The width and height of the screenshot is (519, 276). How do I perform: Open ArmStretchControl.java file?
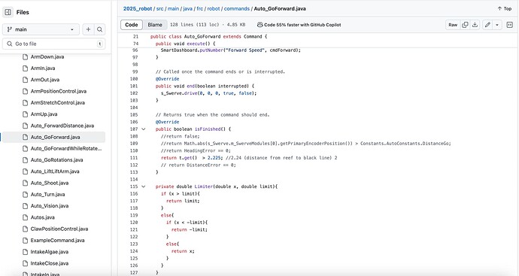(58, 102)
